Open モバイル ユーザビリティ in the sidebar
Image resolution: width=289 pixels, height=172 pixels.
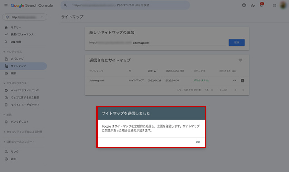point(25,105)
